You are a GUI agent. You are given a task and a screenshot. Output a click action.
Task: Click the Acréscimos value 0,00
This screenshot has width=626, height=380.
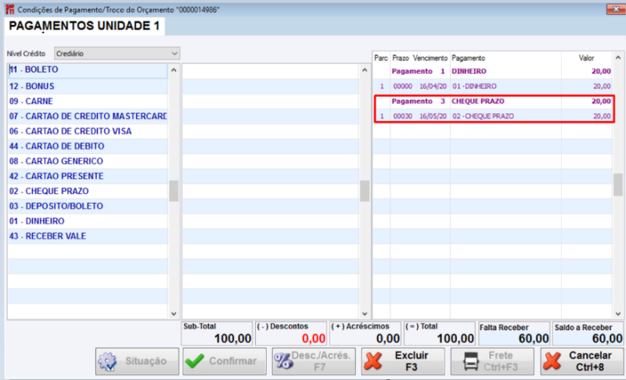tap(387, 339)
